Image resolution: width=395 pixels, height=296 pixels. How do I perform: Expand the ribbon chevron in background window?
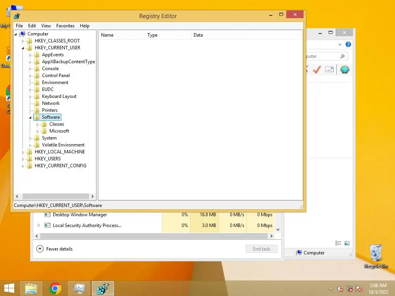click(x=340, y=45)
